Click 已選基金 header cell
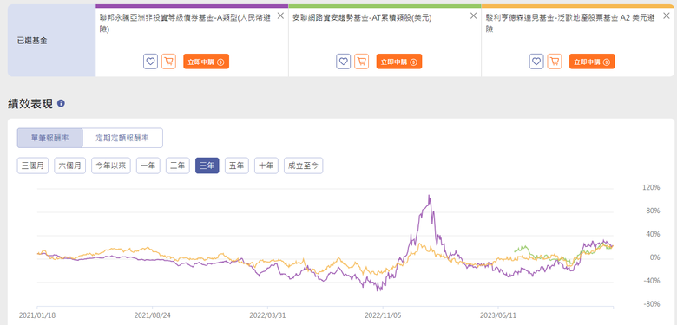Screen dimensions: 677x325 (52, 41)
